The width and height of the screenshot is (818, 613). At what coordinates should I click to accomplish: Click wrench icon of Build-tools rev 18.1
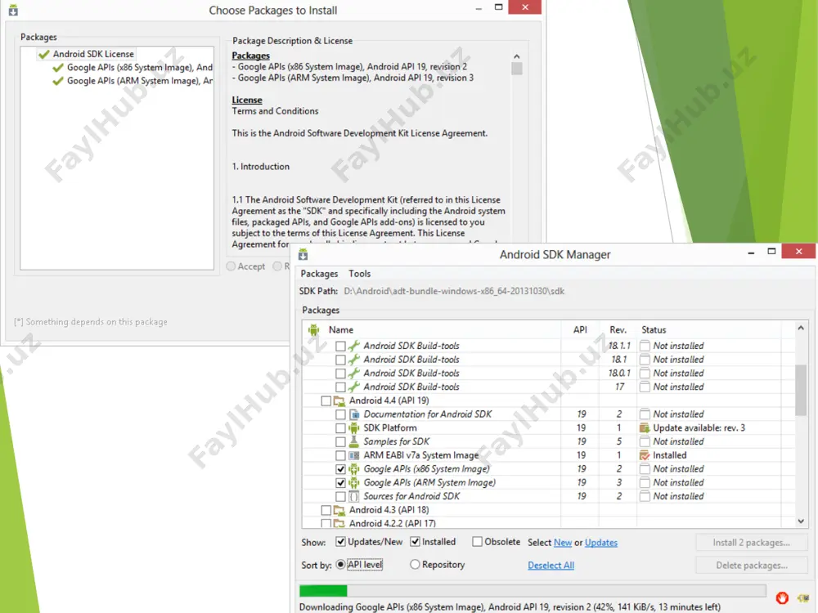tap(353, 359)
